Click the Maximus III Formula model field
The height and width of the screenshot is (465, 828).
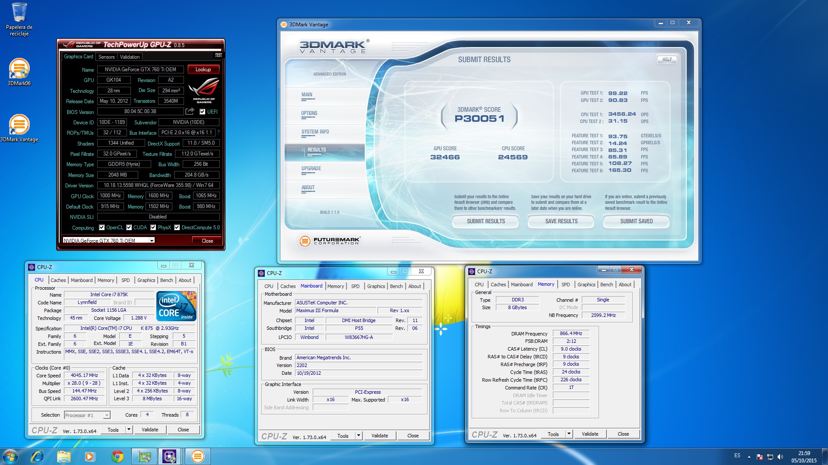point(335,310)
